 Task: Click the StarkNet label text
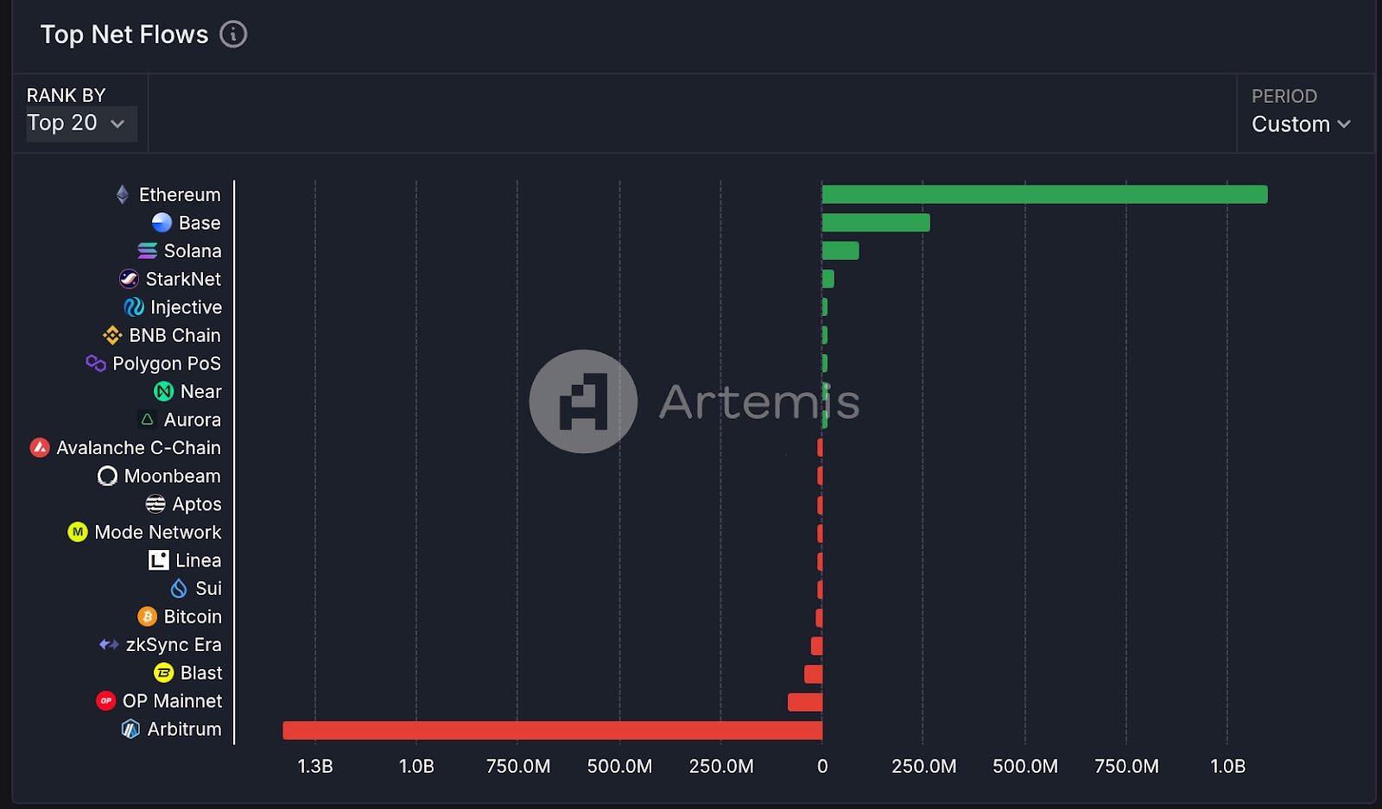[183, 279]
